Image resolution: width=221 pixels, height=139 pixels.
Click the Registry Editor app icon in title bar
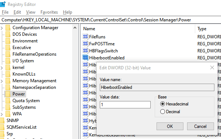point(3,4)
